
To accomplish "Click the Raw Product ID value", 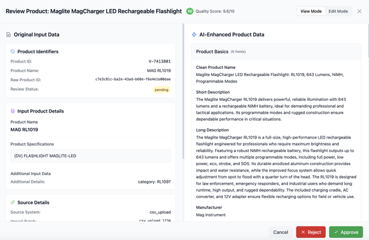I will (133, 79).
